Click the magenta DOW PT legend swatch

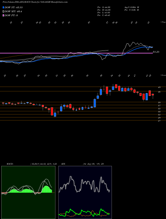pyautogui.click(x=4, y=15)
